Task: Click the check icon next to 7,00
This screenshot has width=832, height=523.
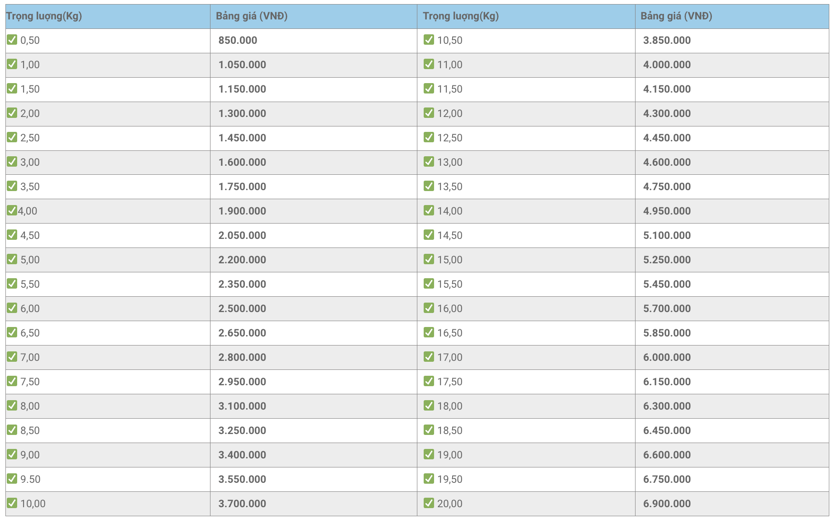Action: pyautogui.click(x=12, y=357)
